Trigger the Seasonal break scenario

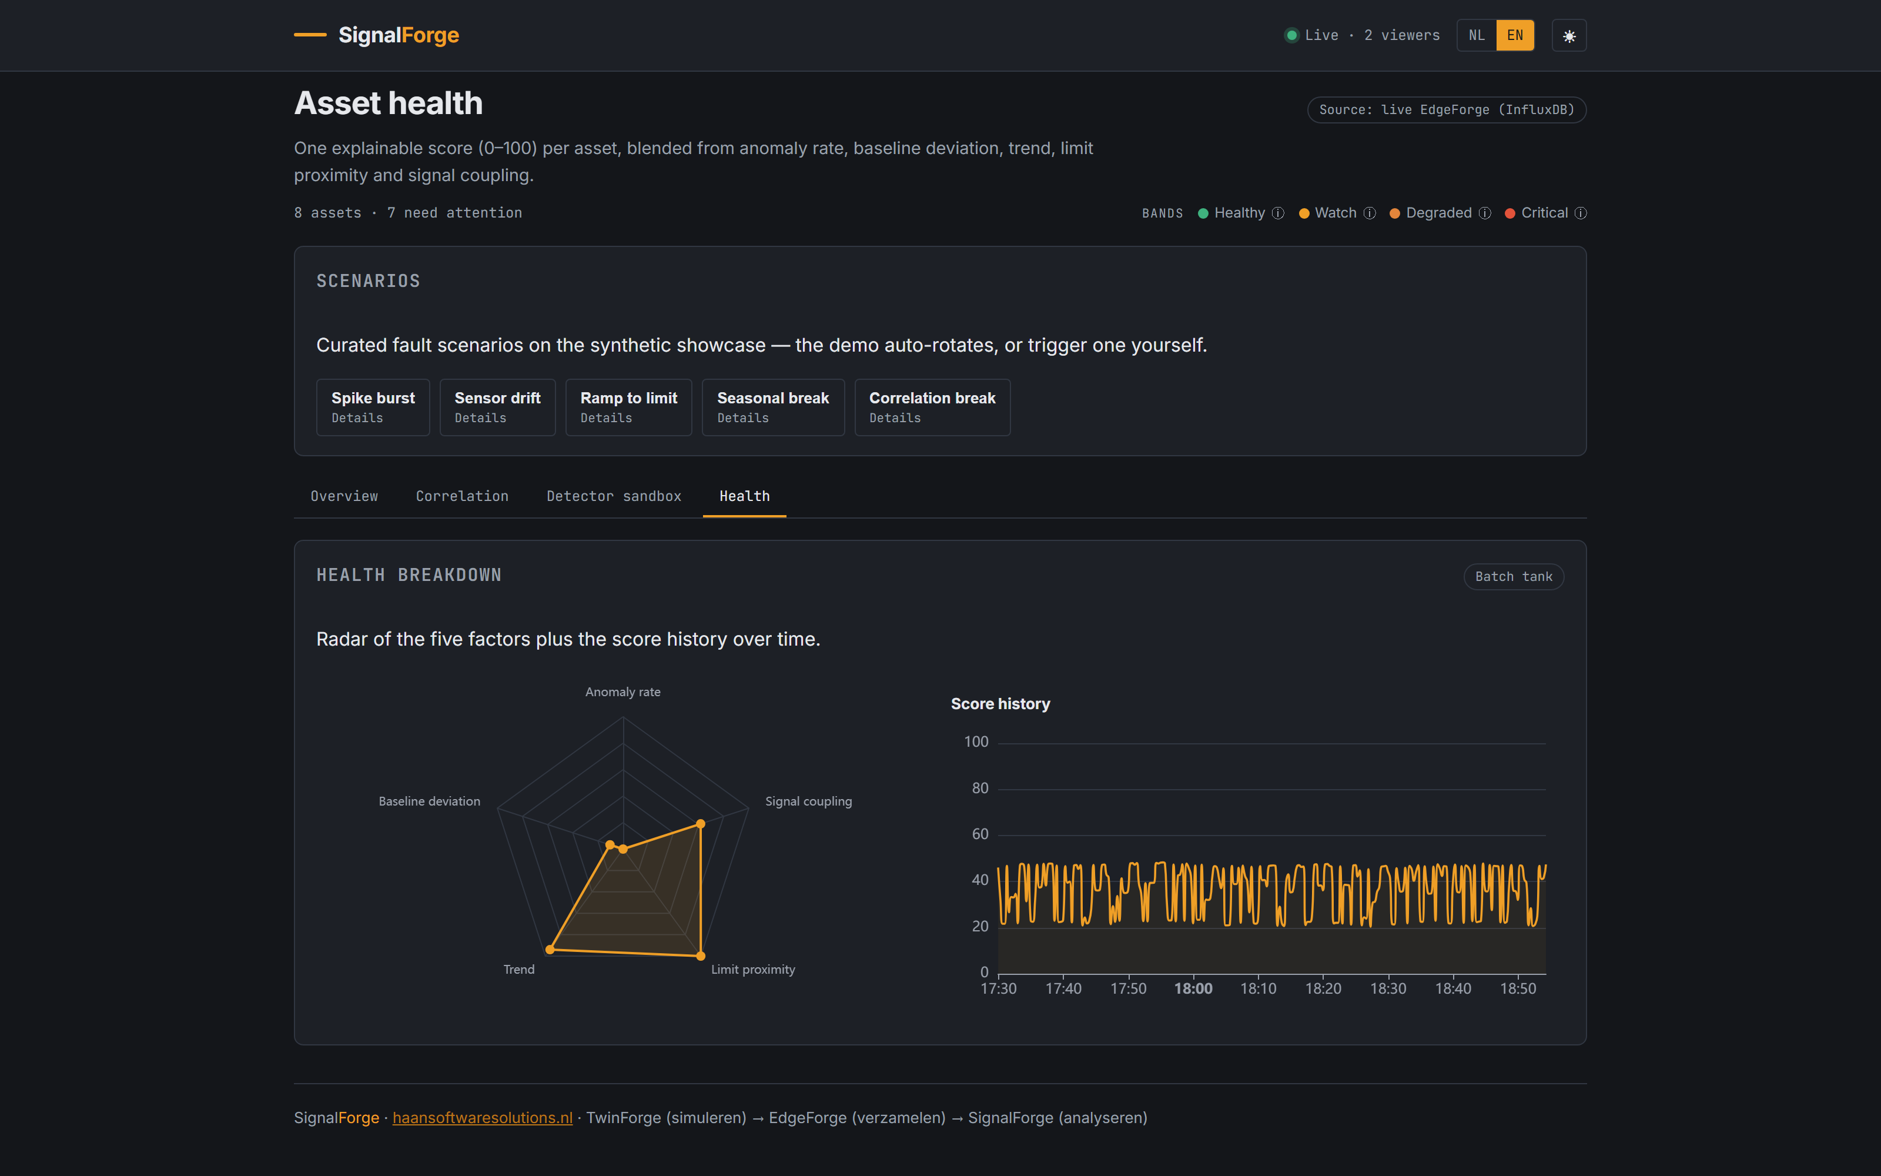[x=774, y=407]
